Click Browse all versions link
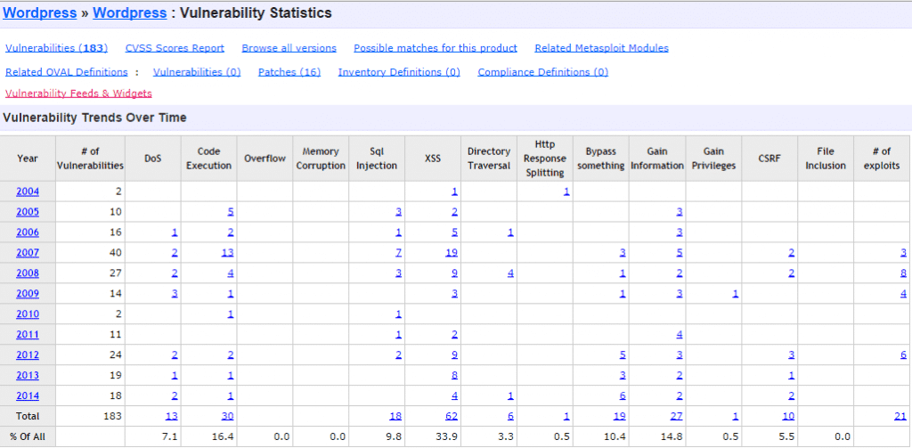The image size is (912, 448). 289,48
